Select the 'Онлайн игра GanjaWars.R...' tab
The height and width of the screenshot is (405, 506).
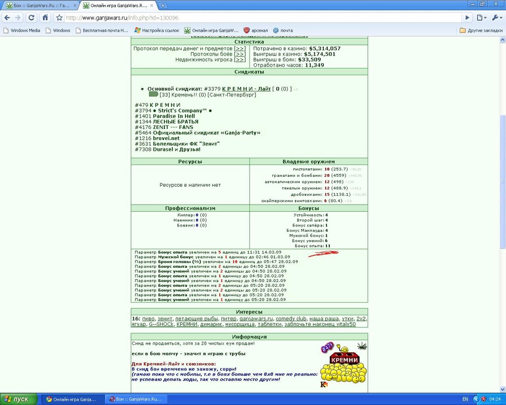(x=118, y=5)
